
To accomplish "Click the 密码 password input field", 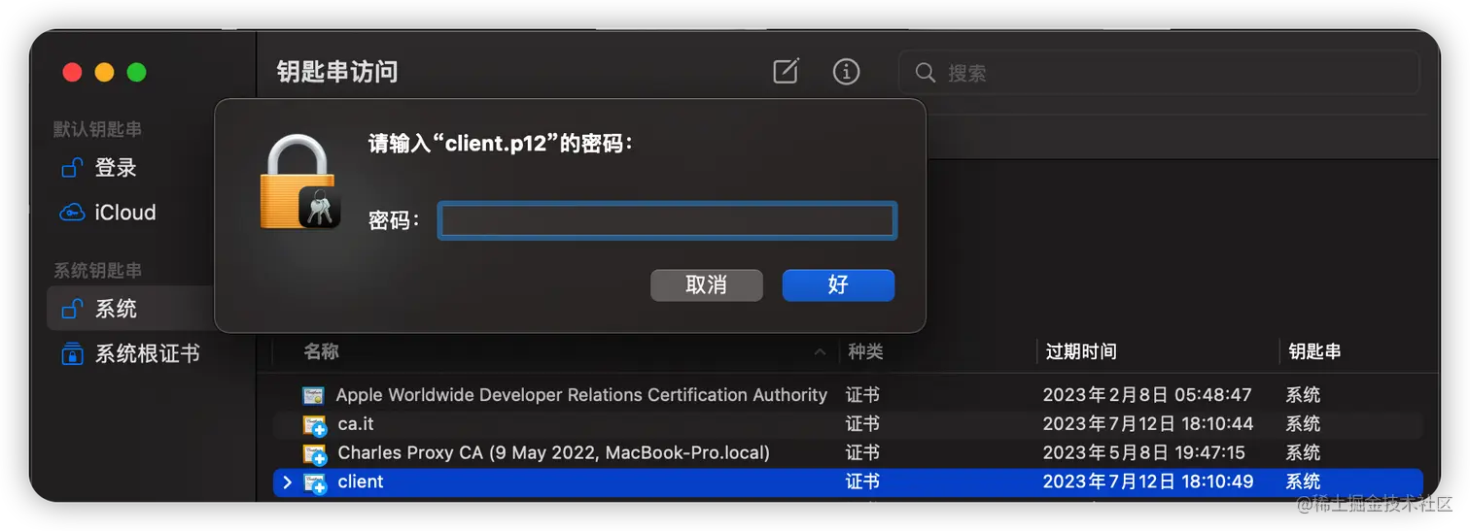I will click(667, 220).
